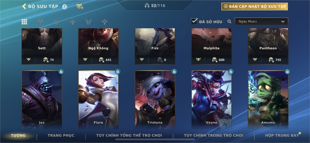Open the search magnifier icon
The width and height of the screenshot is (310, 143).
coord(229,22)
